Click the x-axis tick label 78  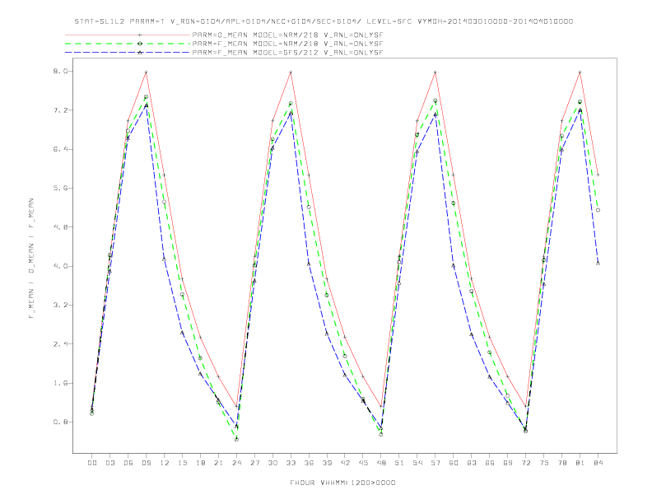(x=561, y=463)
